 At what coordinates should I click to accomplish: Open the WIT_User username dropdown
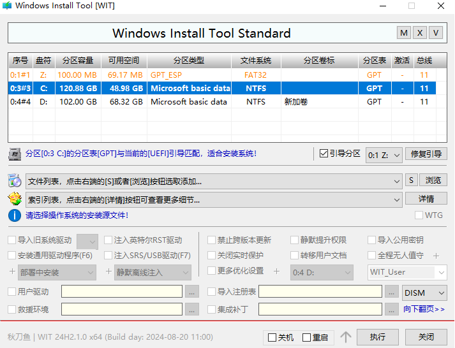click(407, 272)
